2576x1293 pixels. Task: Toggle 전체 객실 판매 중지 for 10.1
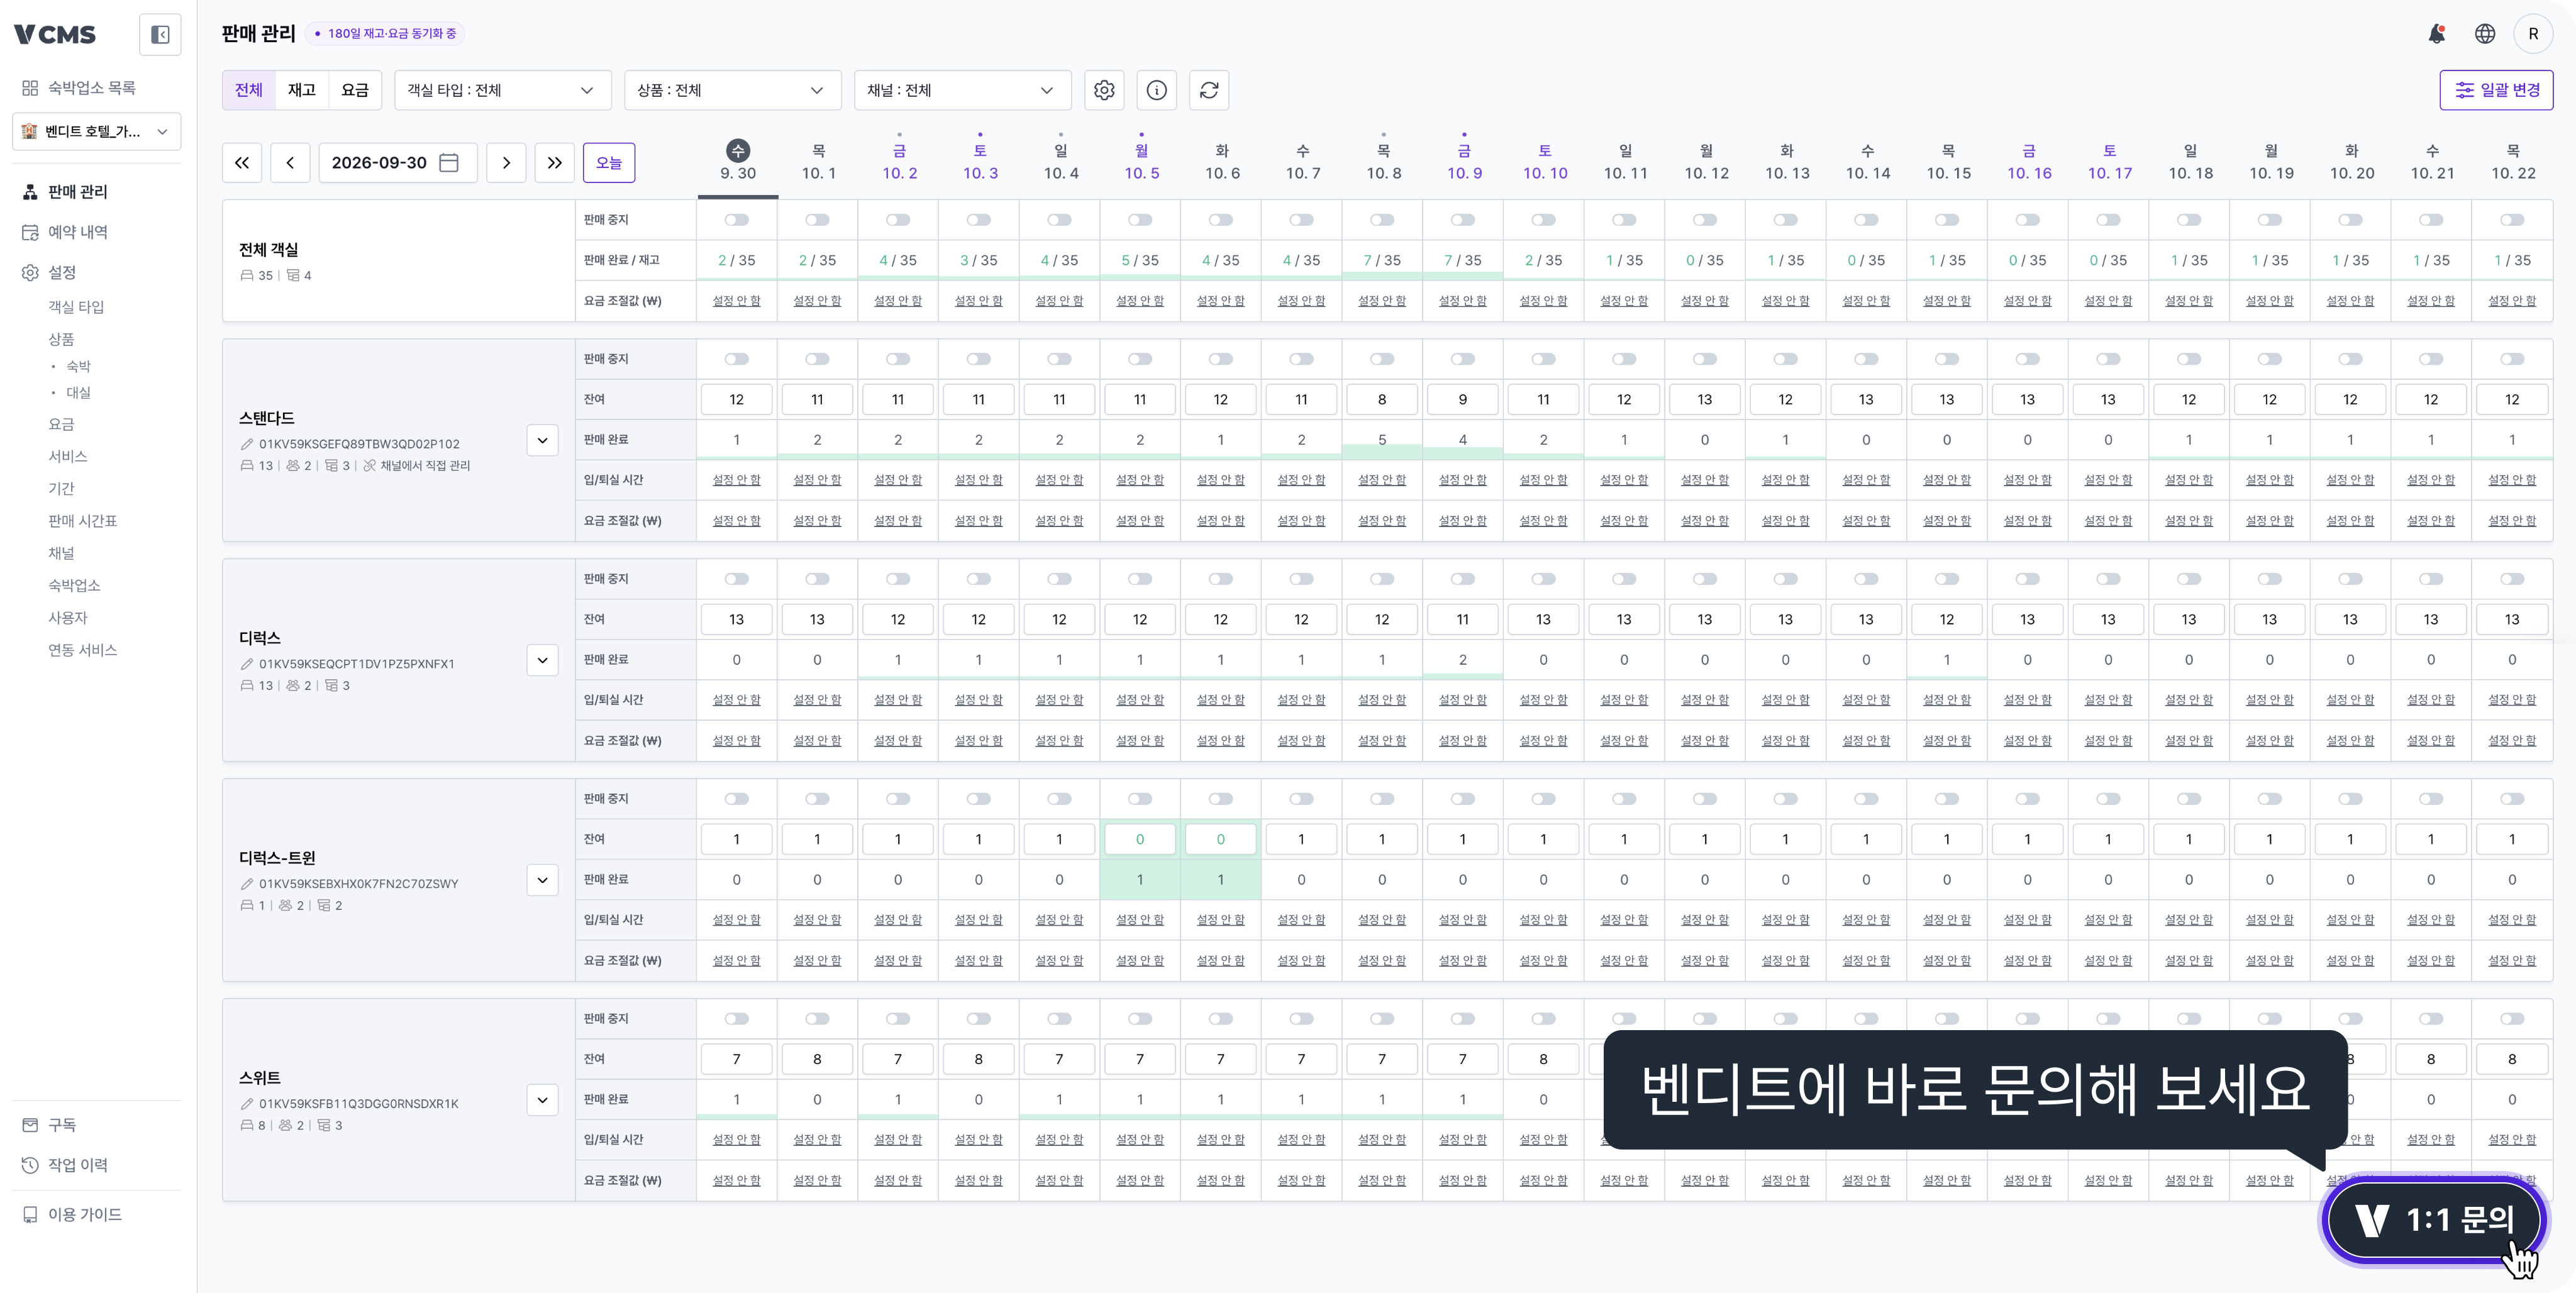pyautogui.click(x=818, y=220)
